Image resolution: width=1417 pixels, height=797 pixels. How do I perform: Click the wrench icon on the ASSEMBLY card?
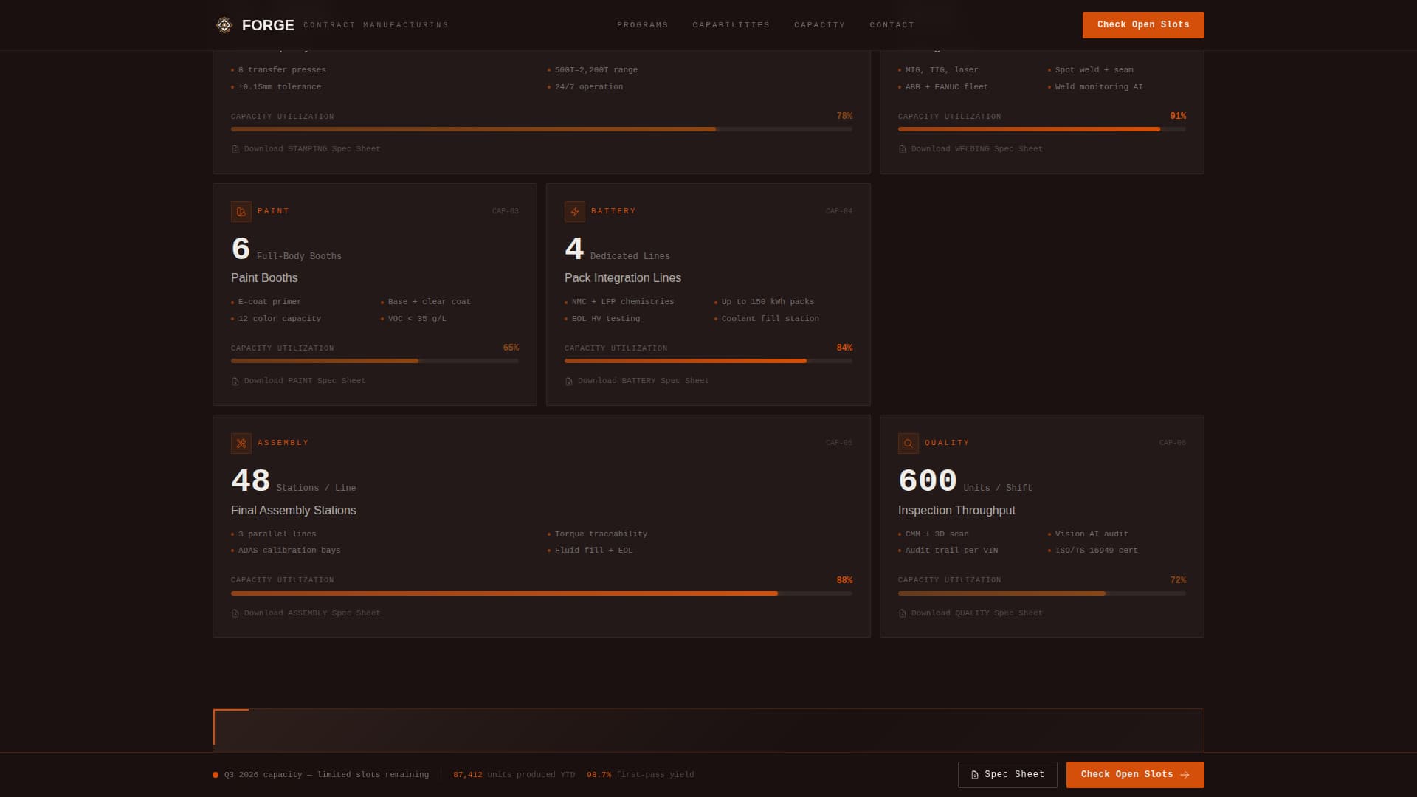[x=241, y=443]
